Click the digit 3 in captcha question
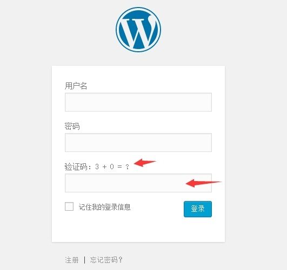 coord(97,167)
